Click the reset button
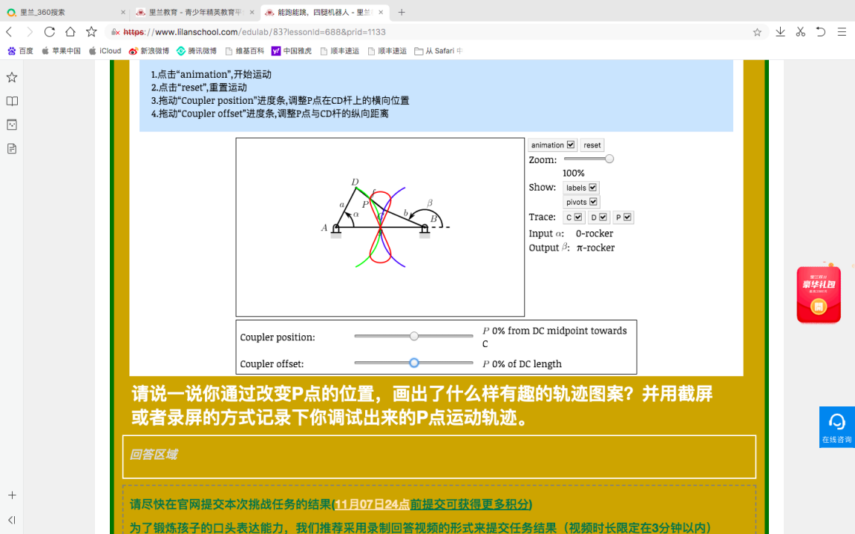 pyautogui.click(x=592, y=145)
